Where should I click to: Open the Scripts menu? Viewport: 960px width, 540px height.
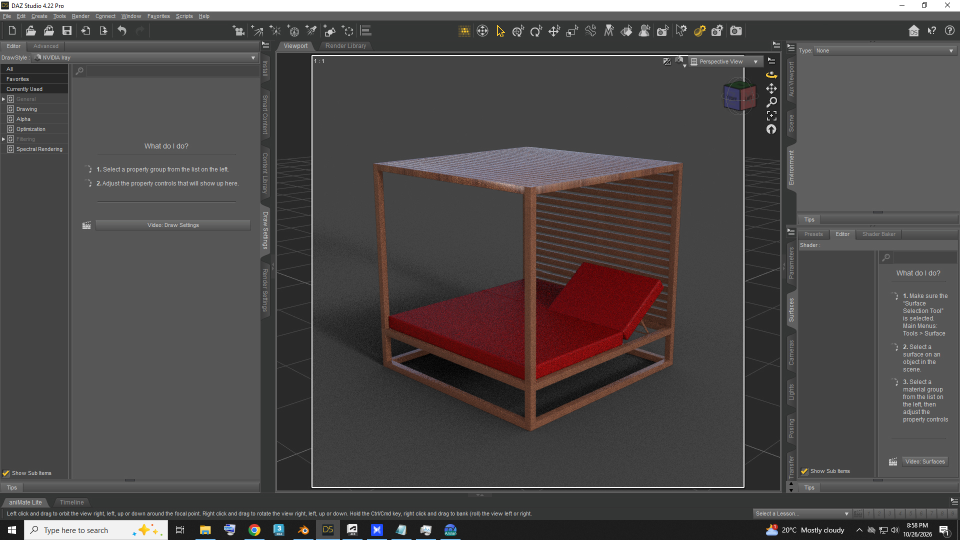coord(184,16)
